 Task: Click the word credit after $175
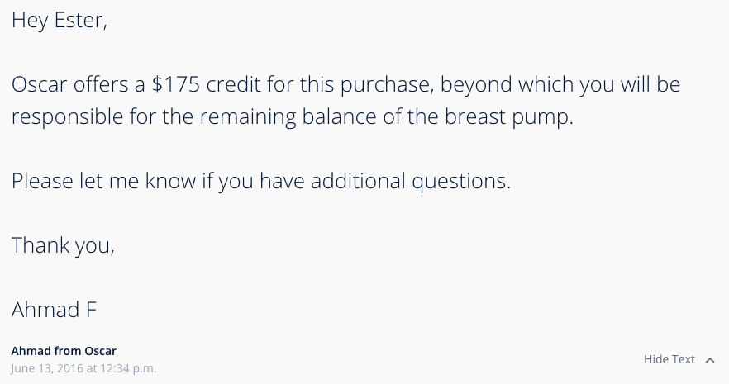click(233, 84)
